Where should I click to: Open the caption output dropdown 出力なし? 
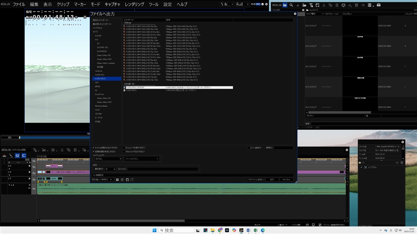tap(108, 159)
